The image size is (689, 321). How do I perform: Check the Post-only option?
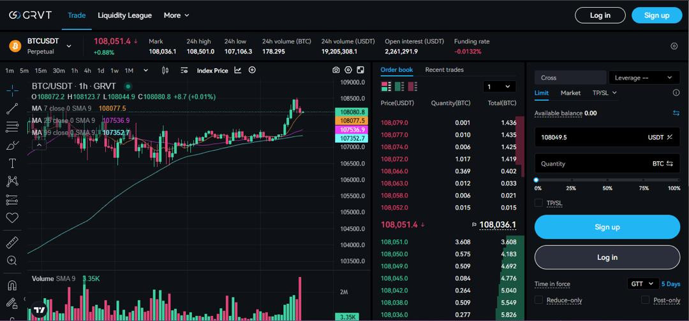(645, 300)
